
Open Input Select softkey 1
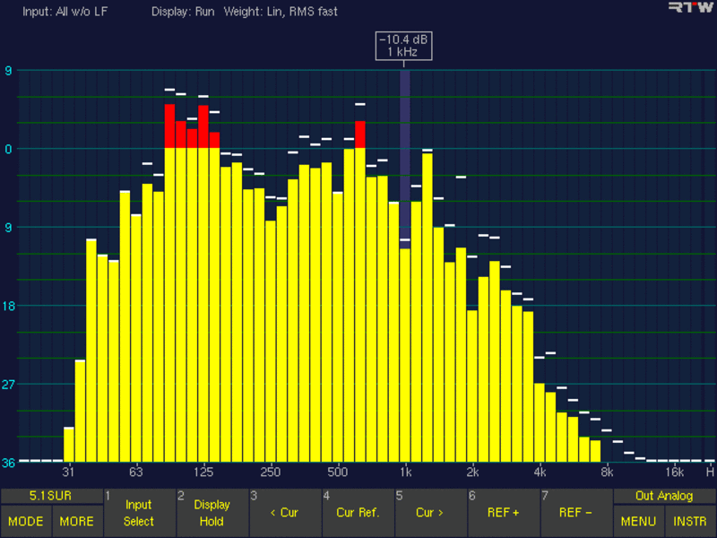click(140, 513)
